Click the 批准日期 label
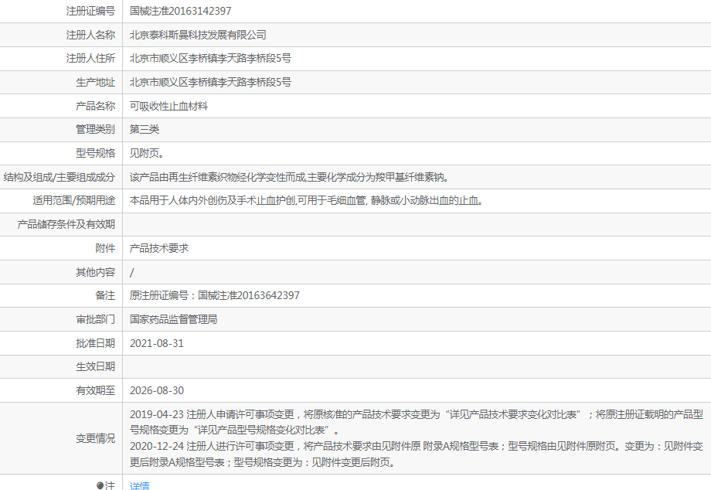The image size is (711, 490). point(96,344)
